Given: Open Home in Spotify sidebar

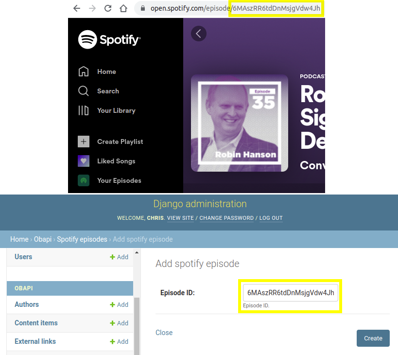Looking at the screenshot, I should [106, 71].
